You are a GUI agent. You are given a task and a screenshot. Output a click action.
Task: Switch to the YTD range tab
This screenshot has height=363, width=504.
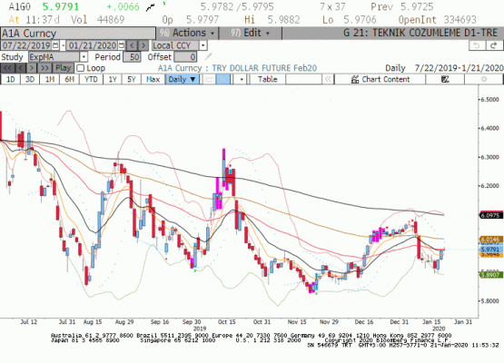[91, 79]
